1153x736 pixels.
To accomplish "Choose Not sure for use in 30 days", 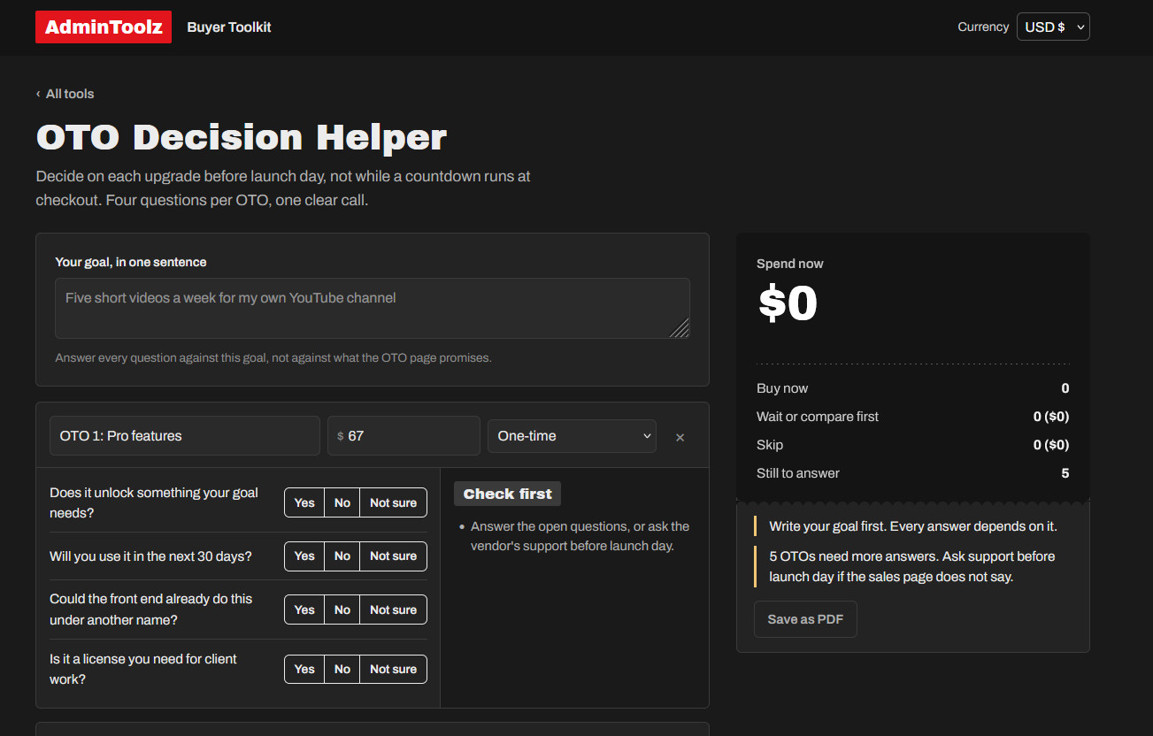I will [393, 556].
